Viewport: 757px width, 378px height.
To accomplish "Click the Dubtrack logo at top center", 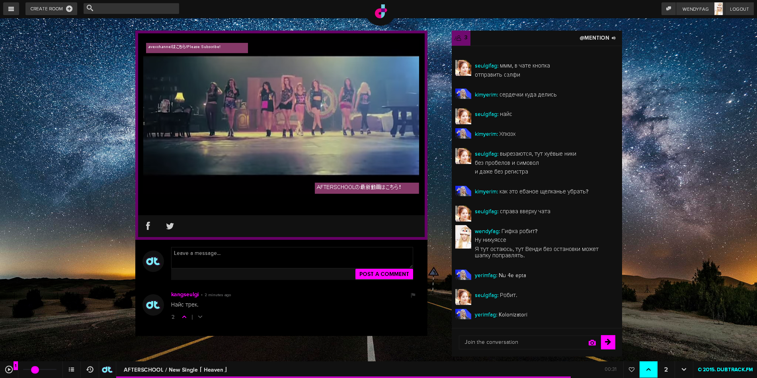I will click(x=381, y=12).
